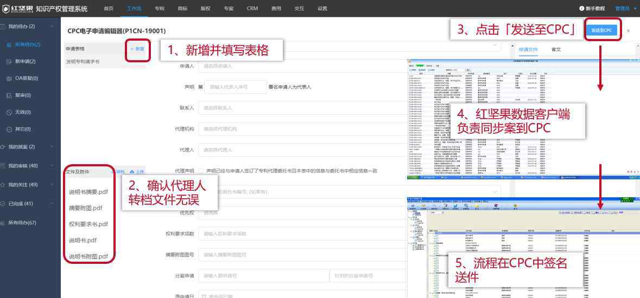Open the 设置 menu
Viewport: 640px width, 298px height.
click(x=322, y=9)
